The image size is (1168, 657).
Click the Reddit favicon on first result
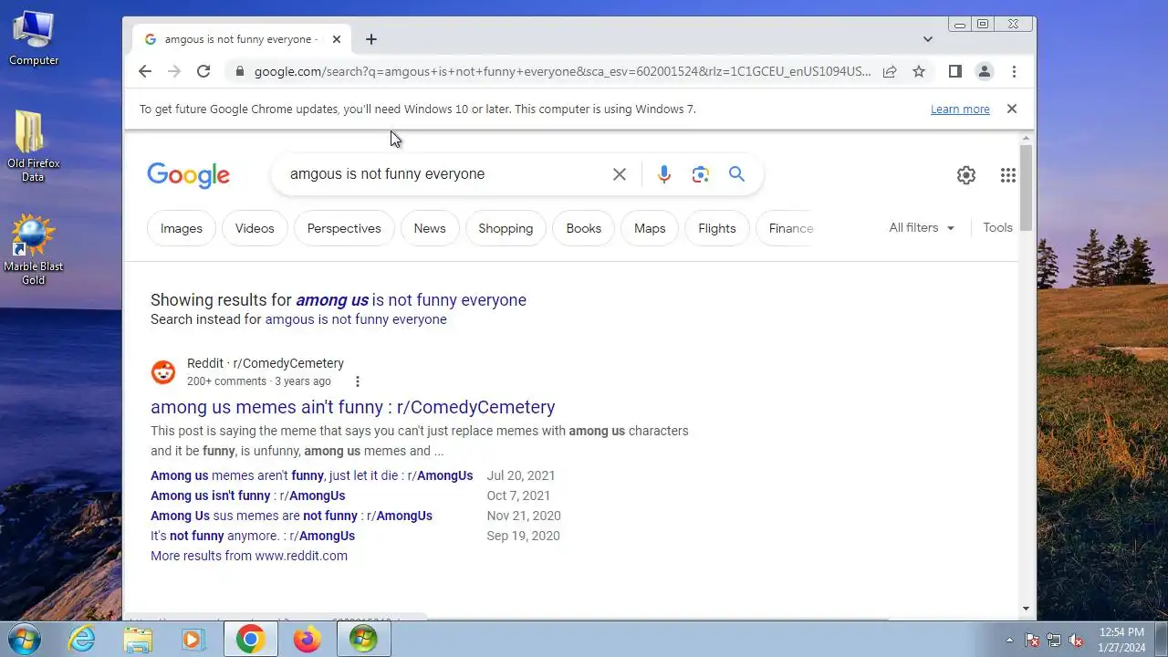163,371
